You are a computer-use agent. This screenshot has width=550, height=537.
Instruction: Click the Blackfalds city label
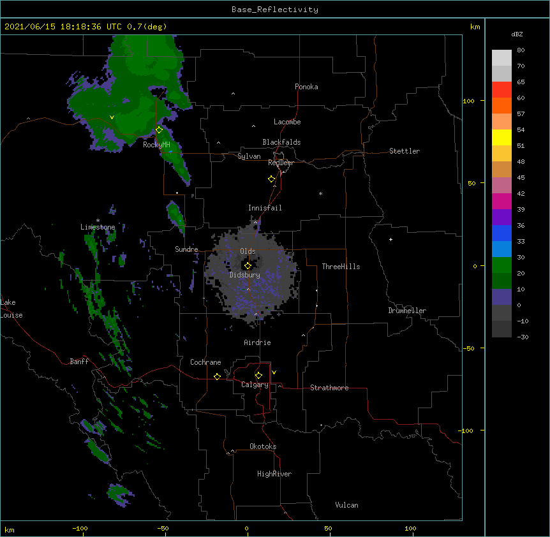(x=281, y=142)
